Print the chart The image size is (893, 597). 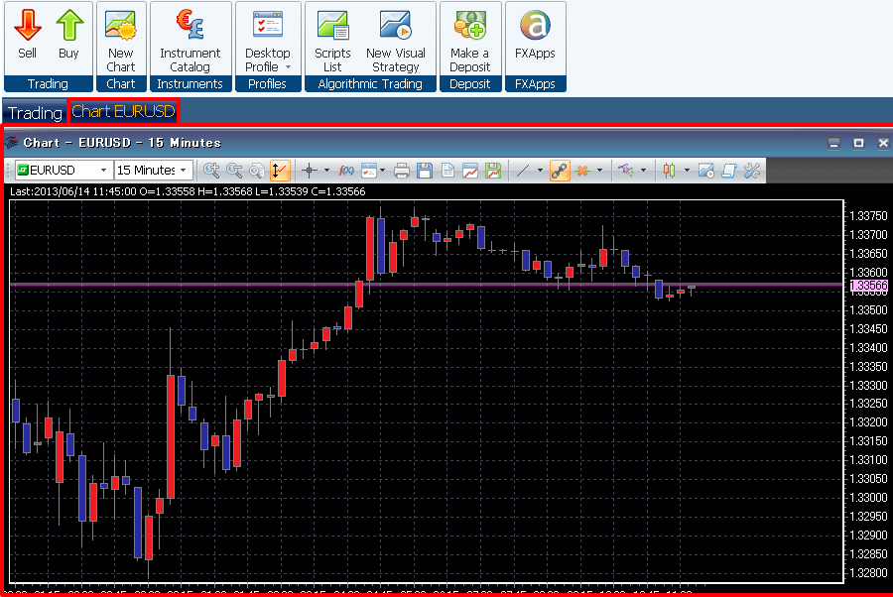click(402, 171)
